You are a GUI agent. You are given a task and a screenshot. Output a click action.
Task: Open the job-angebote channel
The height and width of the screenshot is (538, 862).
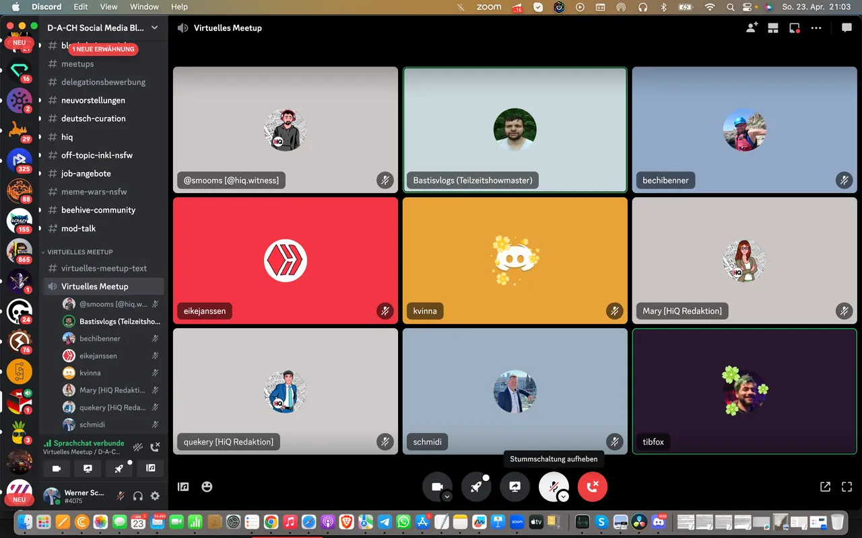pyautogui.click(x=102, y=174)
